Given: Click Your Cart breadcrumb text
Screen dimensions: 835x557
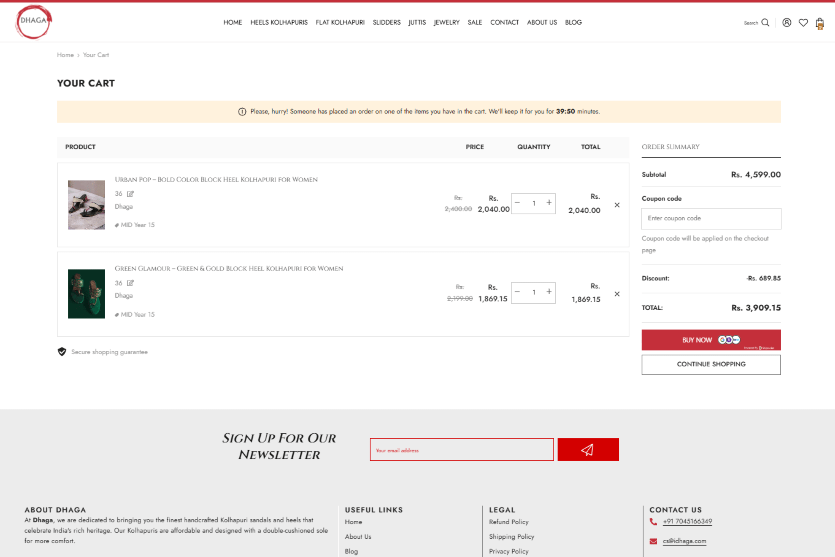Looking at the screenshot, I should [x=96, y=55].
